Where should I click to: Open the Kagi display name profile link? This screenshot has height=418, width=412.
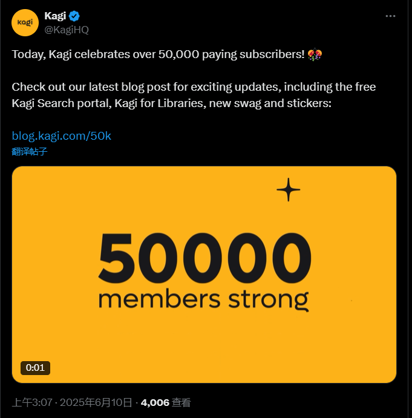[55, 16]
